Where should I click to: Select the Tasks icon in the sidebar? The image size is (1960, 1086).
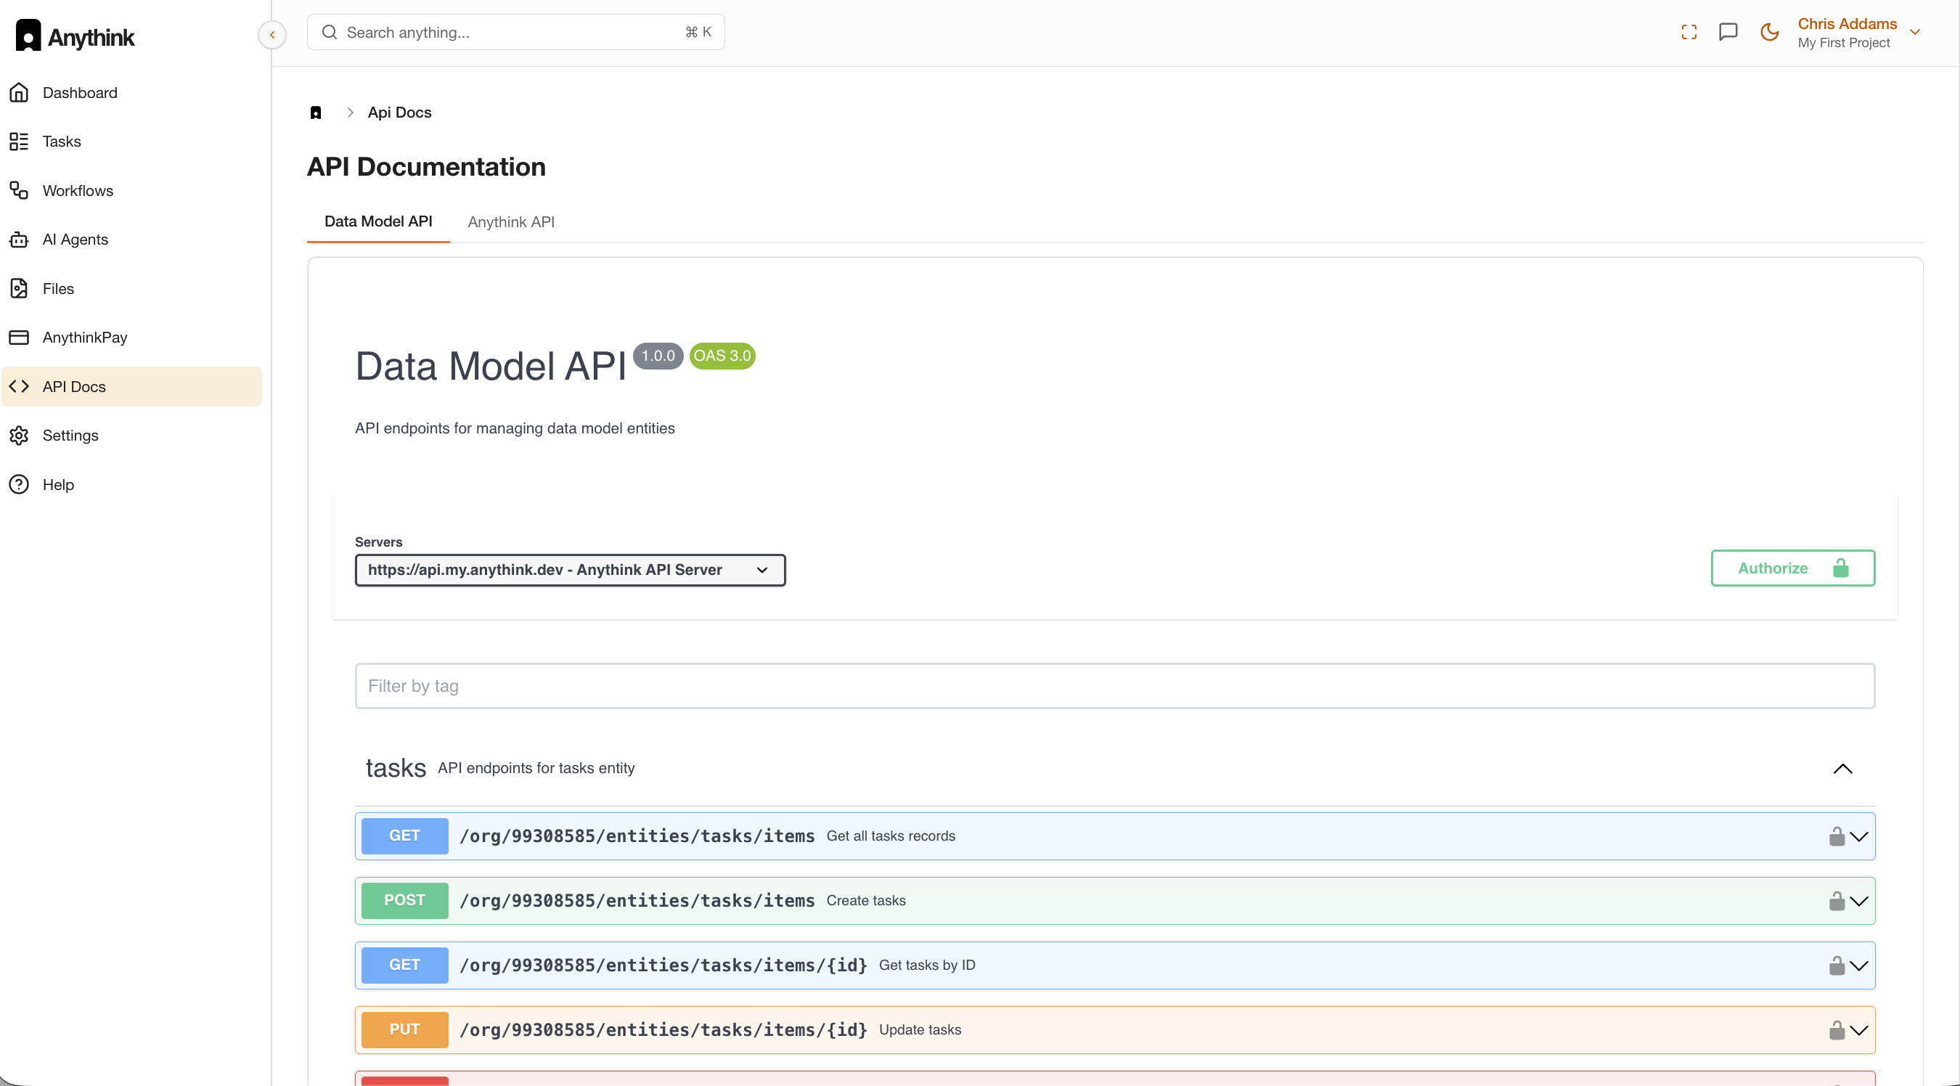19,141
